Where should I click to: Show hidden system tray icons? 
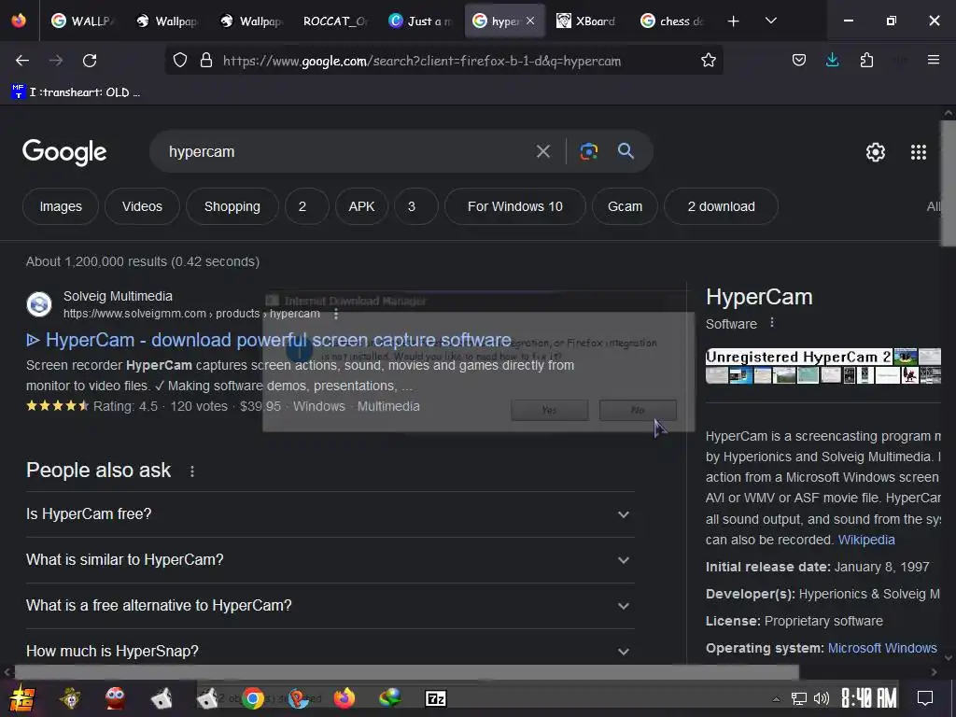[776, 698]
